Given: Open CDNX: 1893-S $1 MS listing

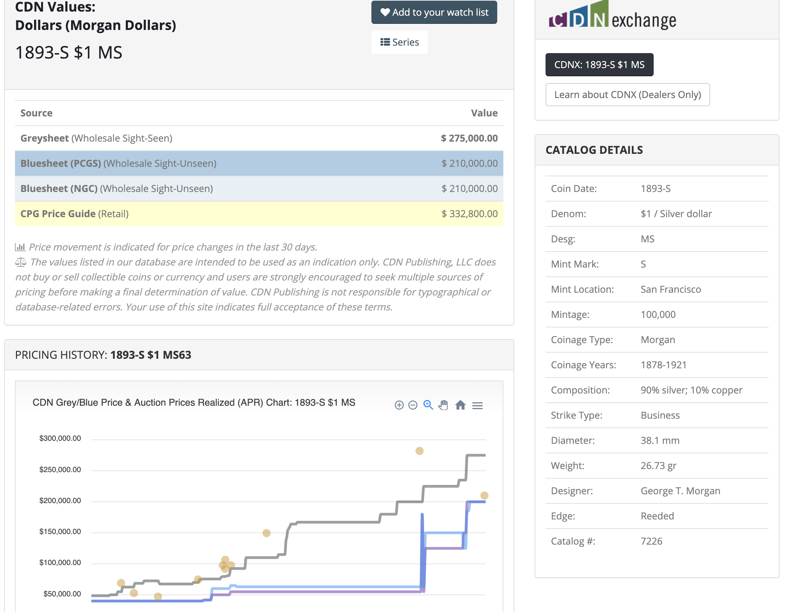Looking at the screenshot, I should [599, 65].
